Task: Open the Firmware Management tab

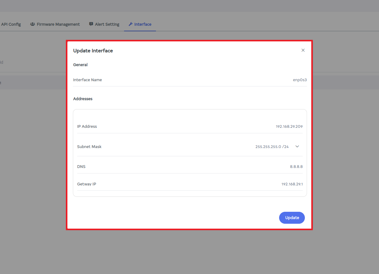Action: [58, 24]
